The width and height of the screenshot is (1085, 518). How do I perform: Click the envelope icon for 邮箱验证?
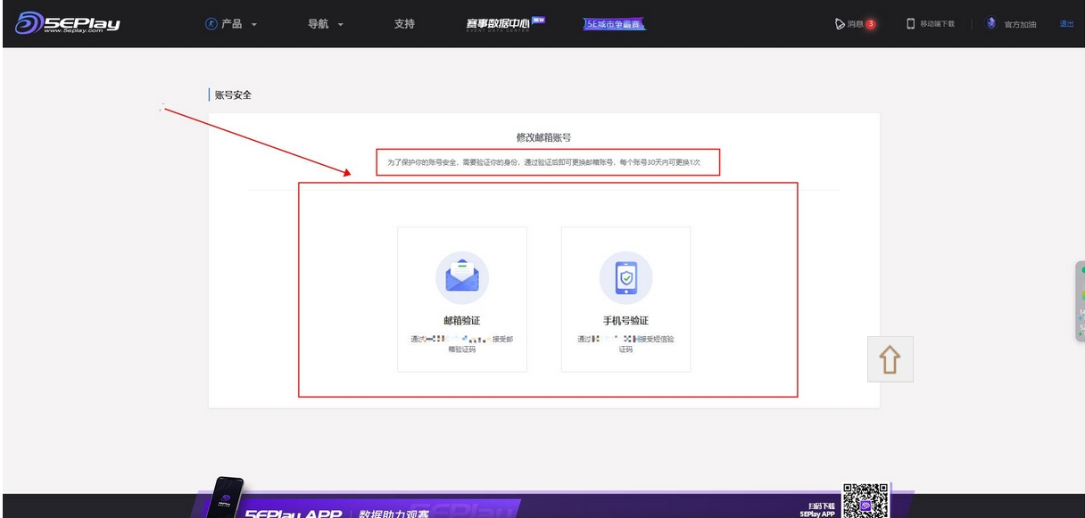pos(462,277)
